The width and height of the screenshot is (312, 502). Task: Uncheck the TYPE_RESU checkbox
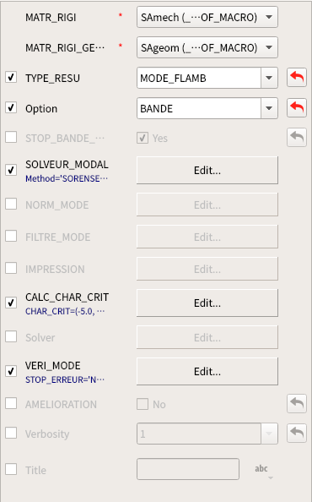point(11,78)
